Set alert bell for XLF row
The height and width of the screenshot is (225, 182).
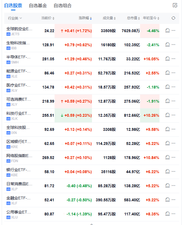(168, 200)
